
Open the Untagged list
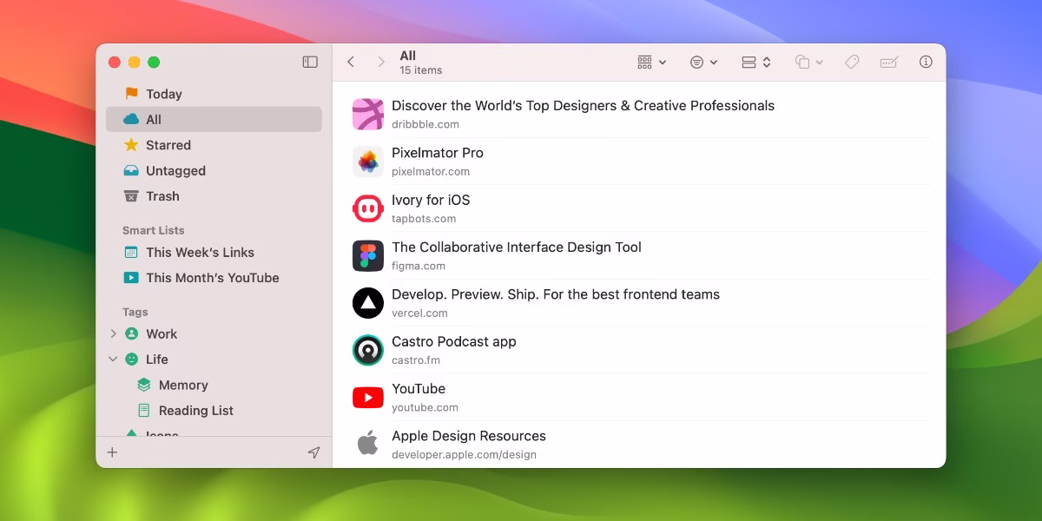coord(214,170)
